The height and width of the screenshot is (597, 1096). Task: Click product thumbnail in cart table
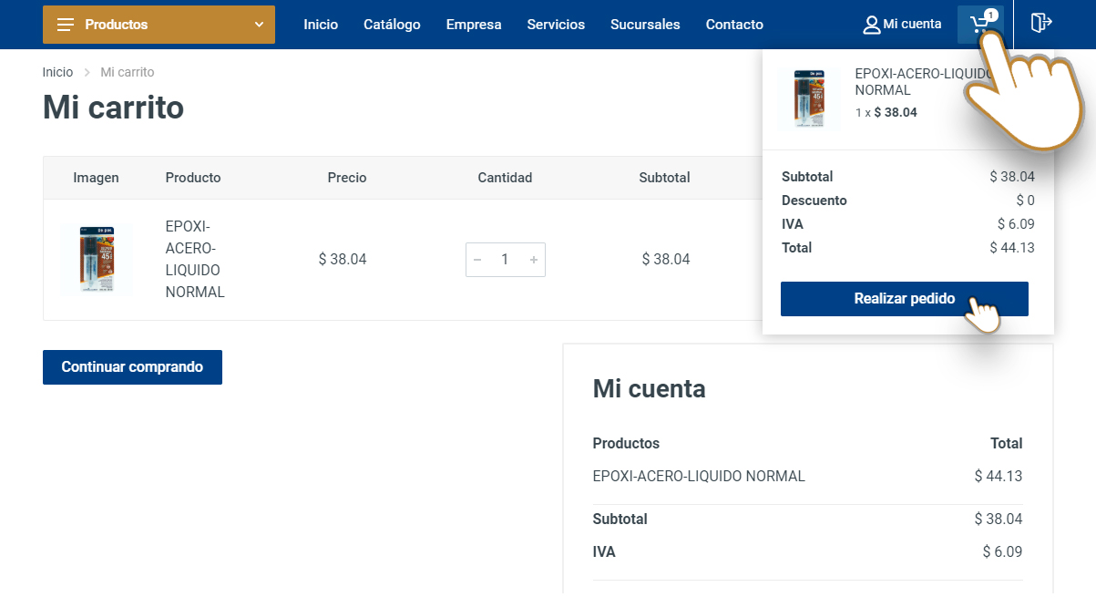[x=96, y=260]
